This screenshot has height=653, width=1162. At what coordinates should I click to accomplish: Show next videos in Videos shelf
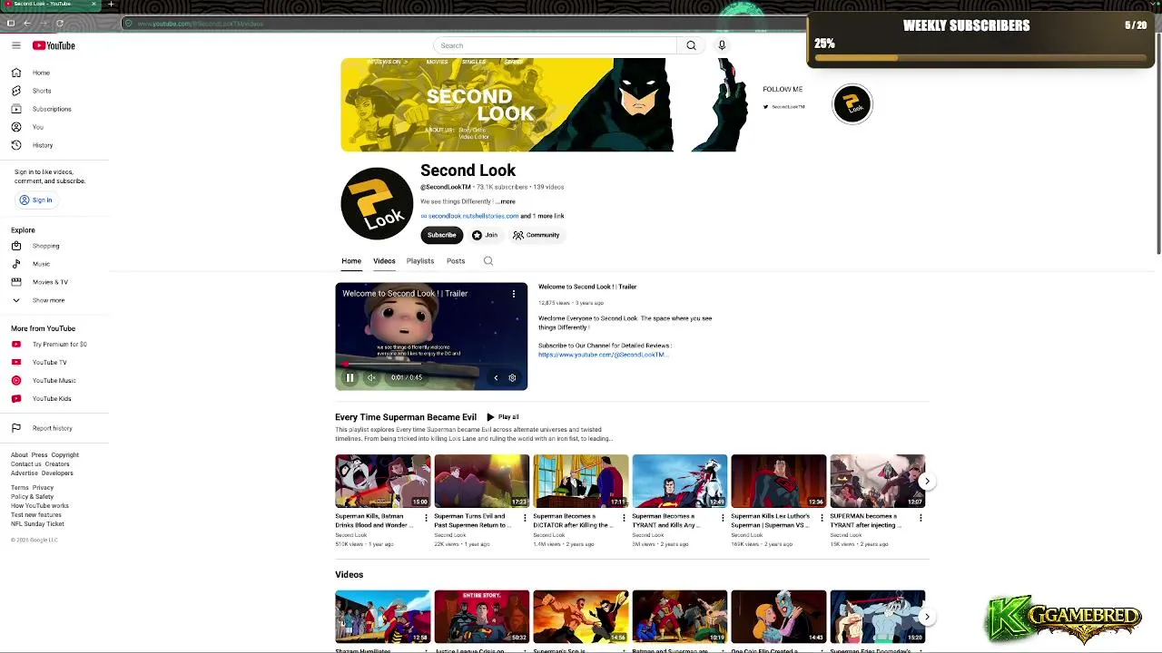(926, 617)
